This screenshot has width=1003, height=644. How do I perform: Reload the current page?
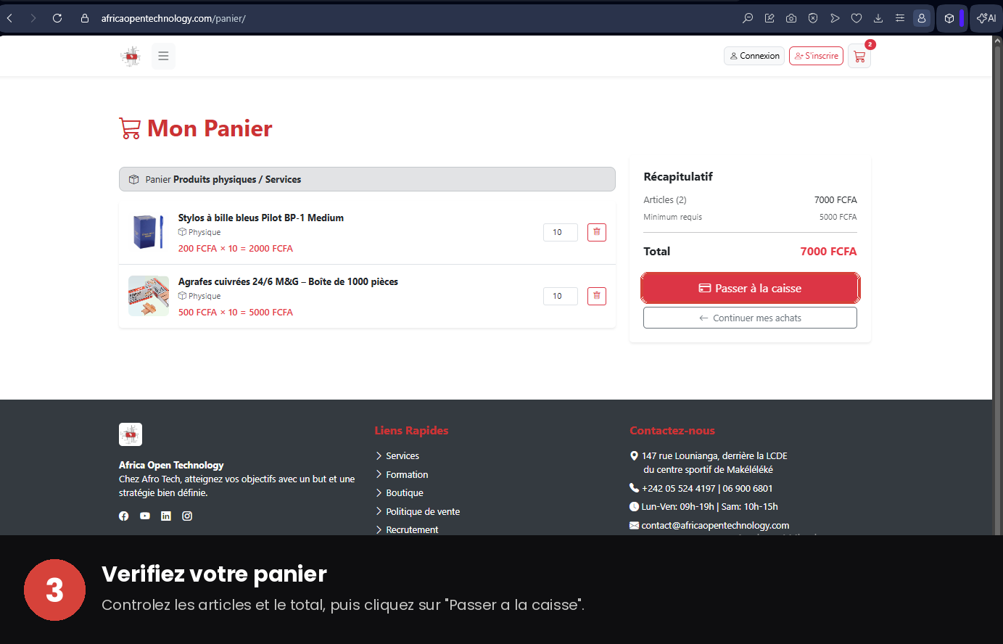pyautogui.click(x=57, y=18)
